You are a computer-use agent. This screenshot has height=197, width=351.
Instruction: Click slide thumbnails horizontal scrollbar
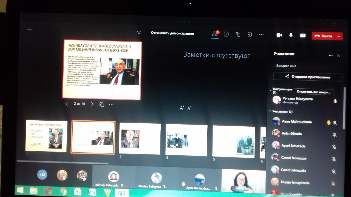click(x=63, y=162)
